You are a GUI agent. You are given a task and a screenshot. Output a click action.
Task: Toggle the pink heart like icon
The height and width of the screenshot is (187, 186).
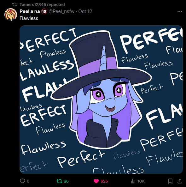tap(96, 181)
